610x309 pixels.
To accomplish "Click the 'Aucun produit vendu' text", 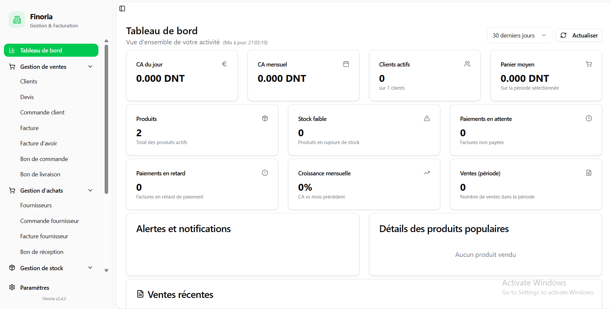I will [486, 255].
